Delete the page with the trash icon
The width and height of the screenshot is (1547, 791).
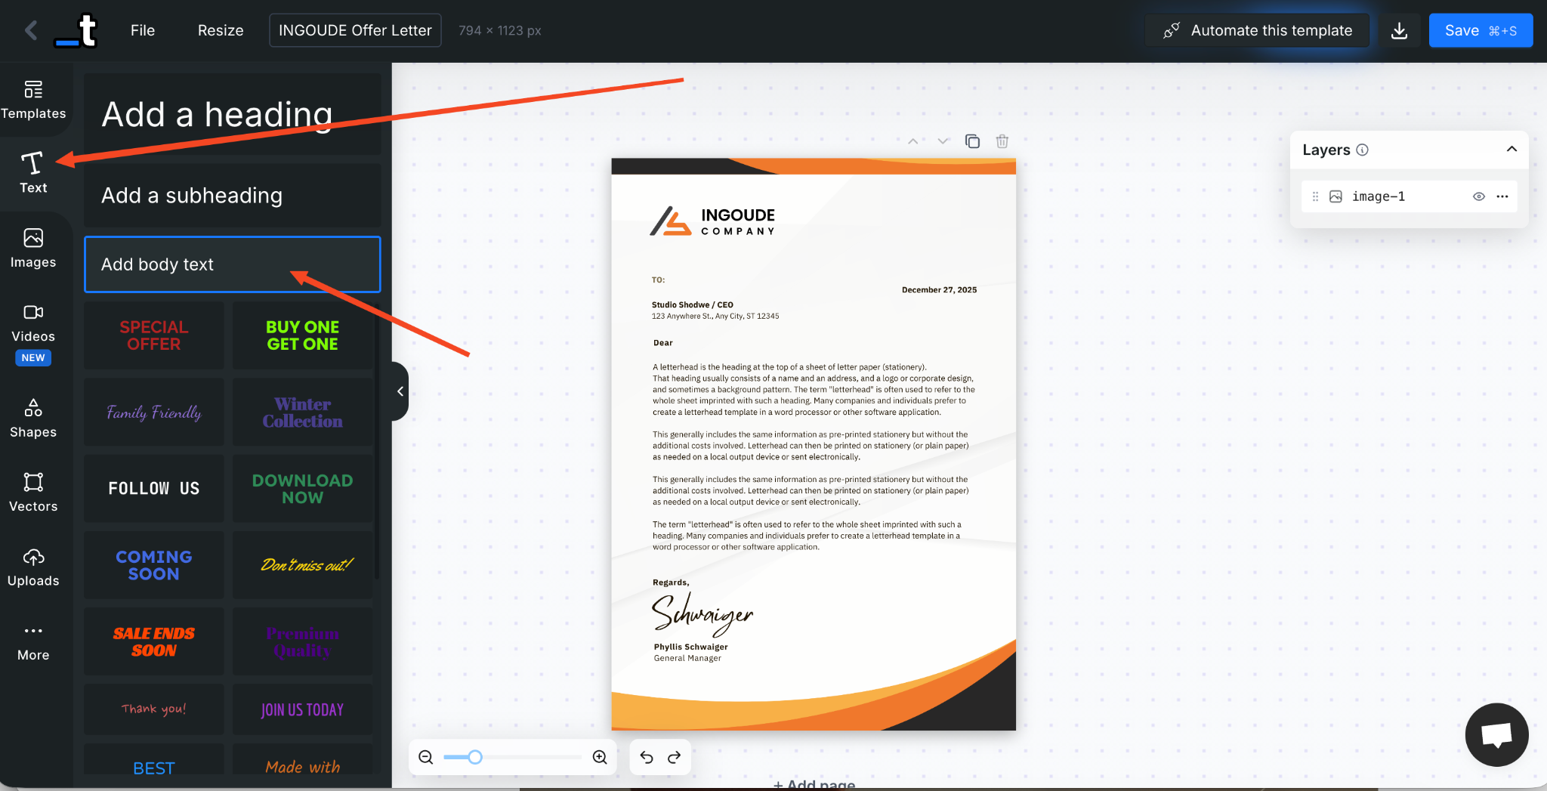pos(1002,141)
